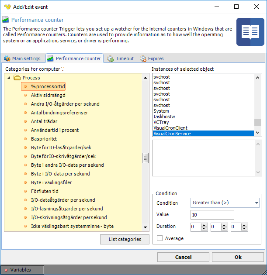Image resolution: width=267 pixels, height=275 pixels.
Task: Click the Main settings gear icon
Action: 7,58
